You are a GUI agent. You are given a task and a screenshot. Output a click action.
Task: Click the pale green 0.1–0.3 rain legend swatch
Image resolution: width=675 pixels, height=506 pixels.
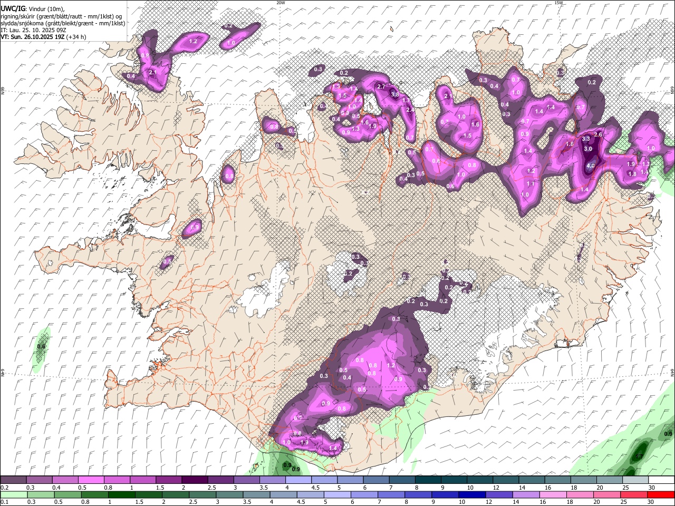tap(13, 494)
